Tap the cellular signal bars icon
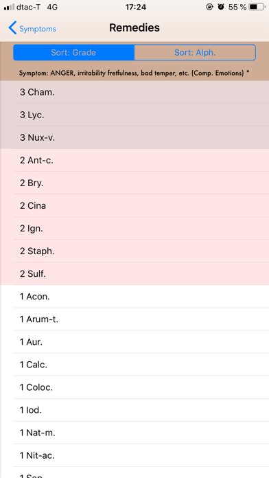The image size is (269, 478). (9, 7)
